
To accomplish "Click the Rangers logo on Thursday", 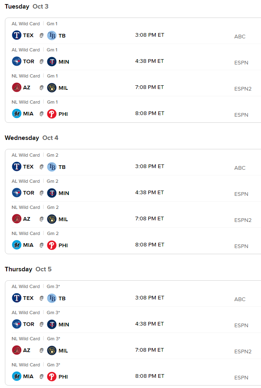I will (x=17, y=298).
